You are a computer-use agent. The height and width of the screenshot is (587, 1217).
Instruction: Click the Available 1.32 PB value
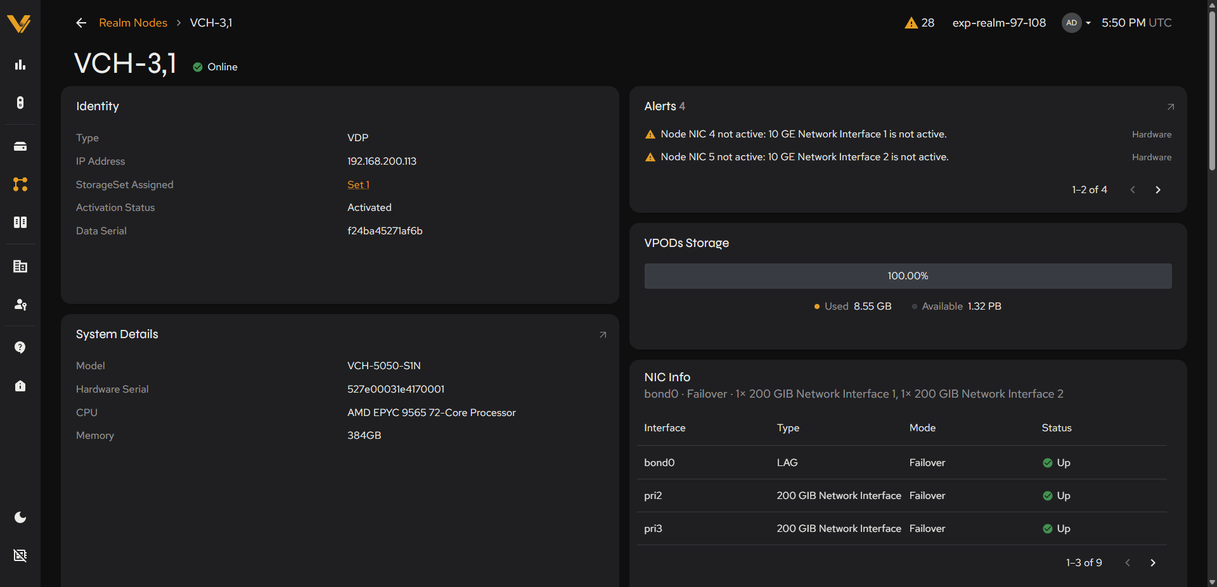pos(984,306)
